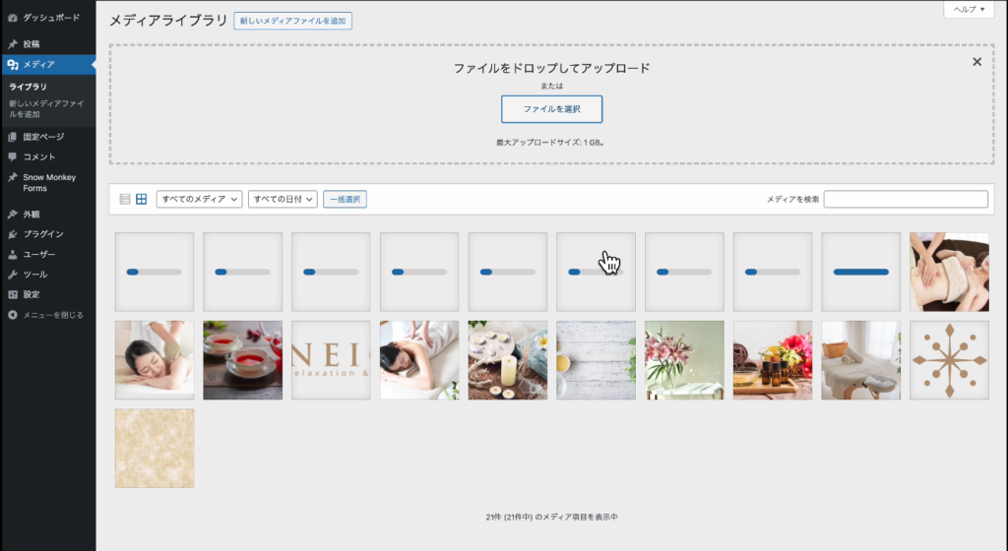The image size is (1008, 551).
Task: Click the 外観 paintbrush icon
Action: click(12, 214)
